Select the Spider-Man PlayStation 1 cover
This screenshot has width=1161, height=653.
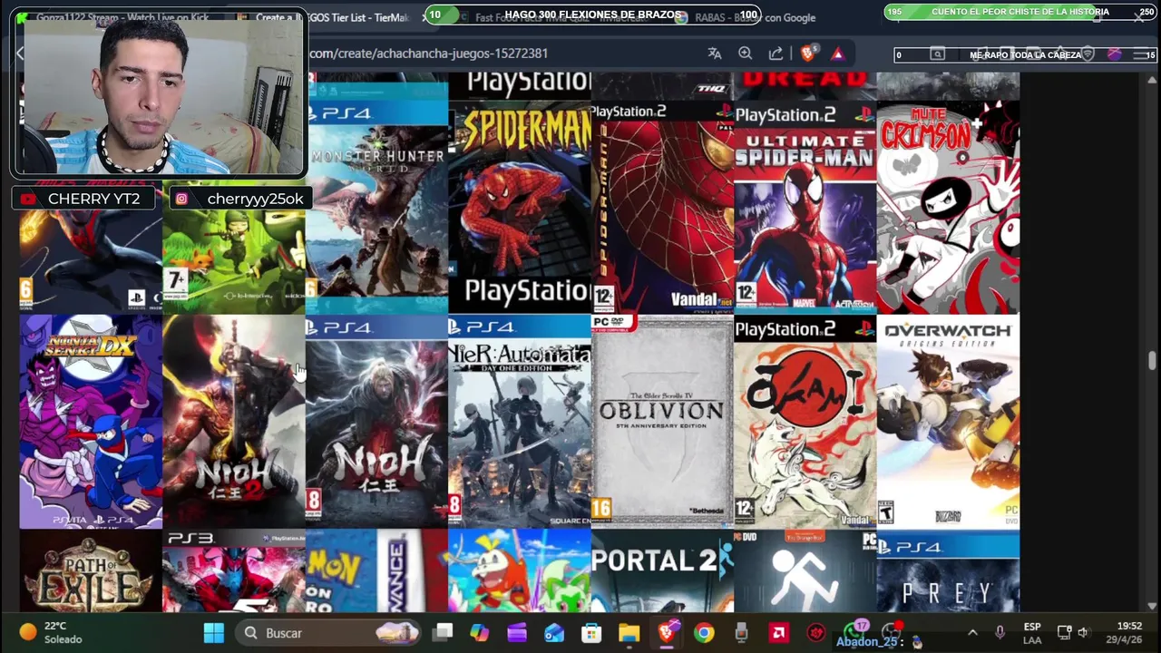click(x=520, y=207)
